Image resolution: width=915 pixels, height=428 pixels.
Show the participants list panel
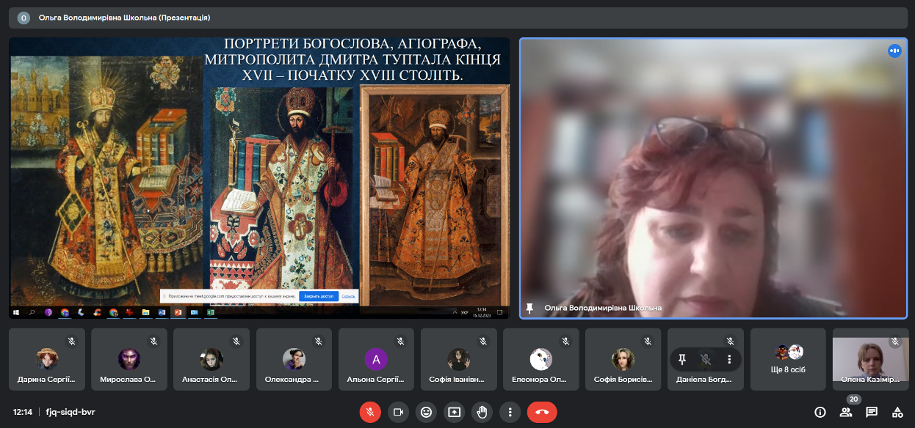[x=846, y=412]
